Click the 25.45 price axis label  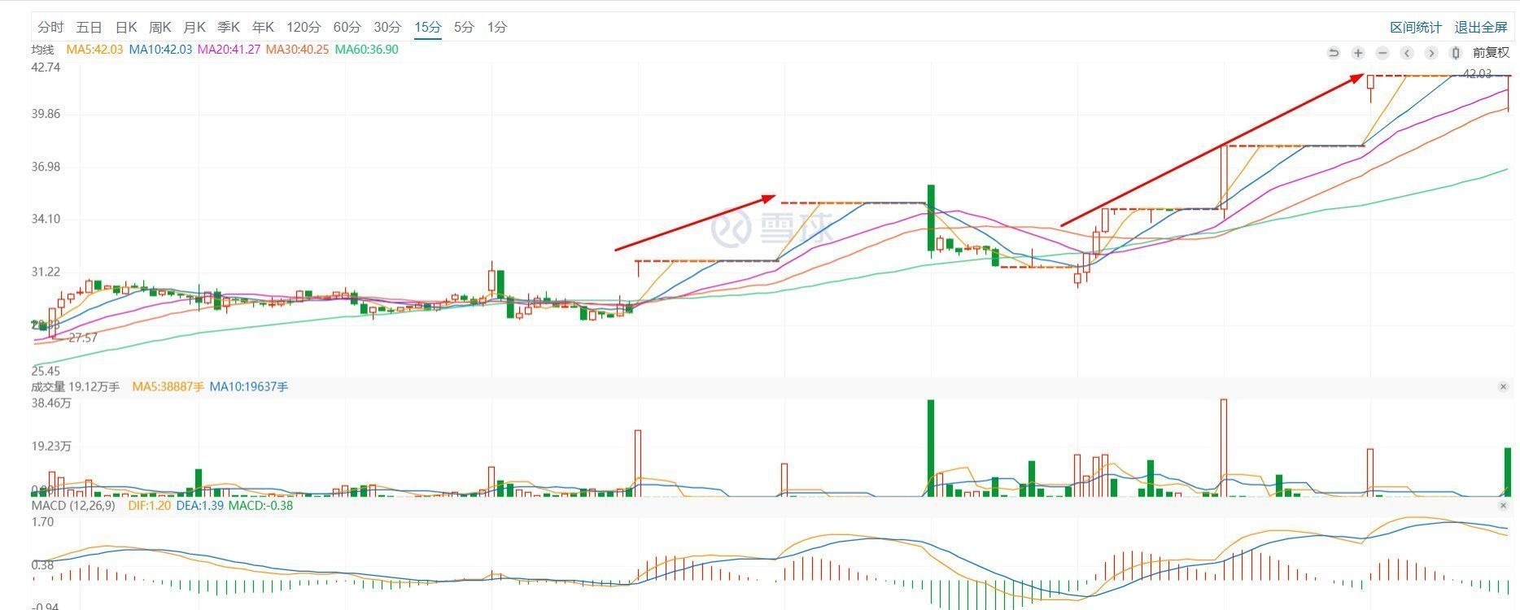46,371
